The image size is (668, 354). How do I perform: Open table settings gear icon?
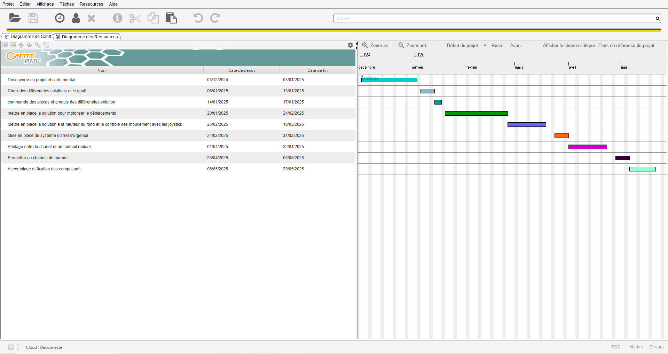(350, 45)
